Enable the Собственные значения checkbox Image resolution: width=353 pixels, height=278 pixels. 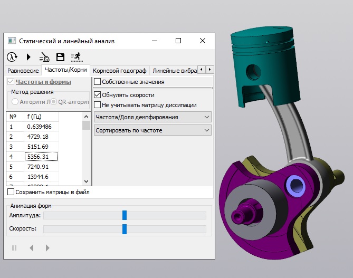pos(97,82)
